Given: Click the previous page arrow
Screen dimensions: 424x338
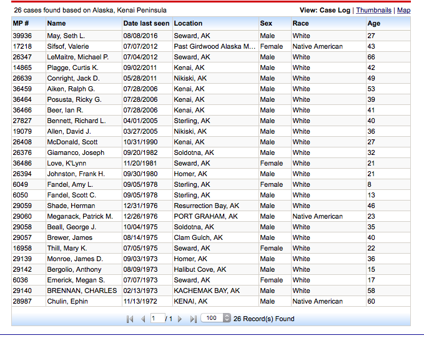Looking at the screenshot, I should [142, 319].
